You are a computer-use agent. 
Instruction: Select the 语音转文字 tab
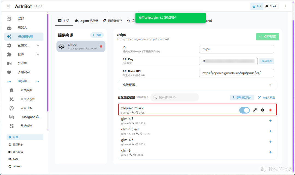coord(113,21)
